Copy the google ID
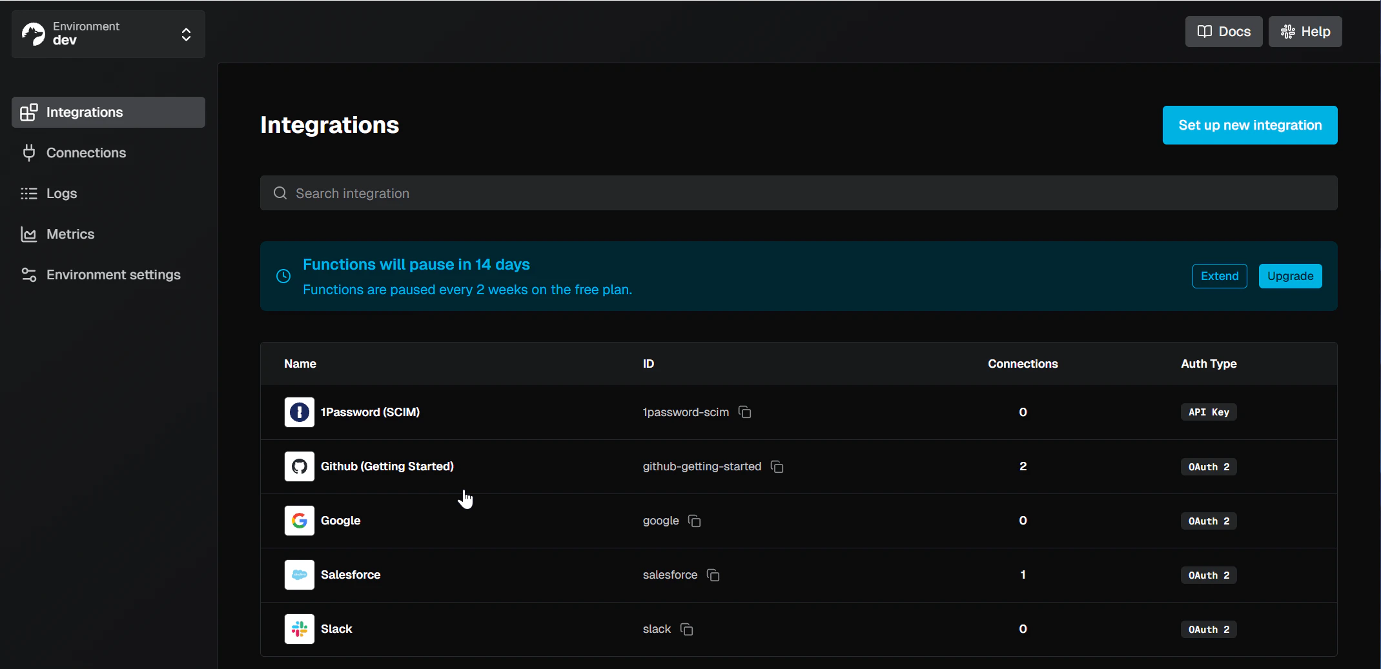 pos(695,521)
